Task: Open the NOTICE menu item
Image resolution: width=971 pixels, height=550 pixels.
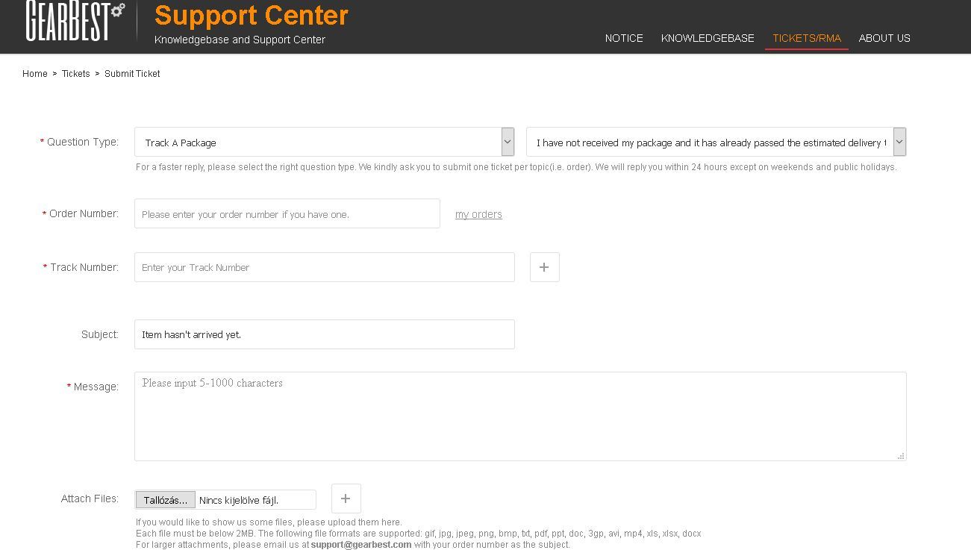Action: [x=624, y=38]
